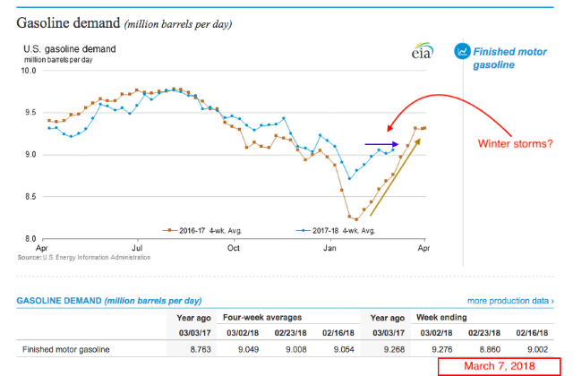This screenshot has height=376, width=573.
Task: Click the 2016-17 4-wk. Avg. legend entry
Action: tap(201, 231)
